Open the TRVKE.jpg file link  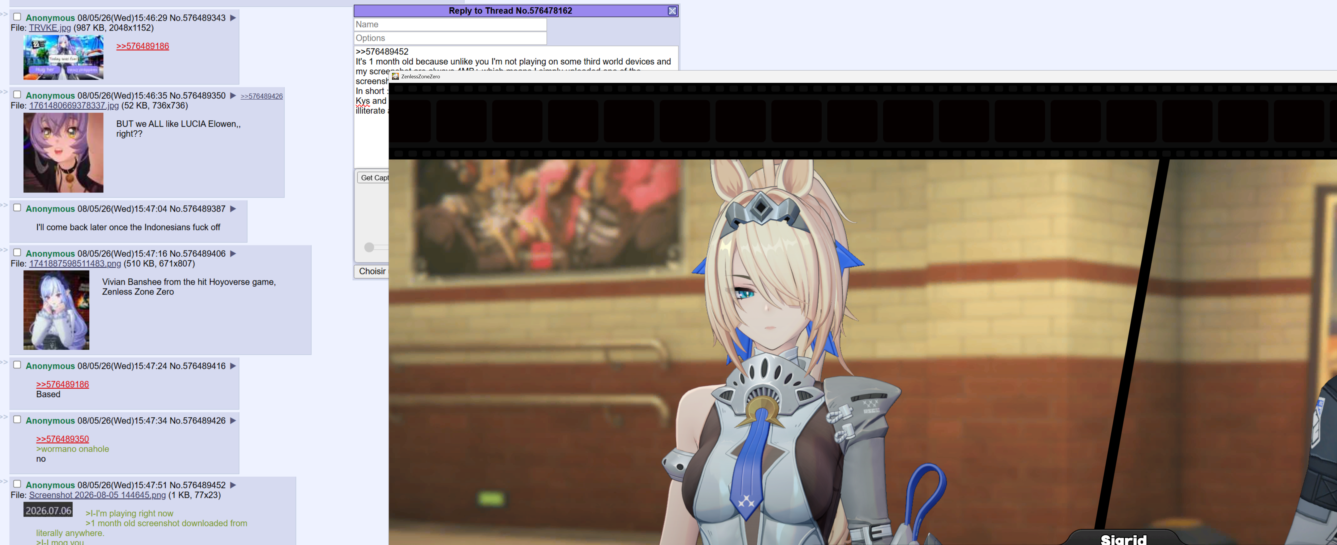pyautogui.click(x=50, y=28)
